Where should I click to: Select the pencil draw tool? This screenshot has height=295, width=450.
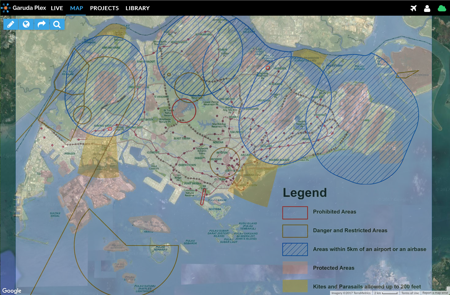pos(11,24)
